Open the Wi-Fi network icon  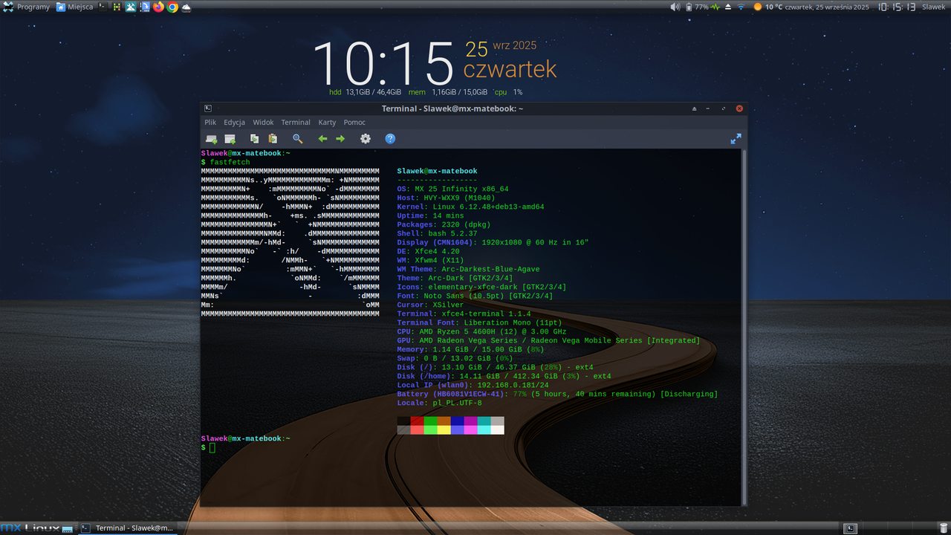(x=741, y=7)
